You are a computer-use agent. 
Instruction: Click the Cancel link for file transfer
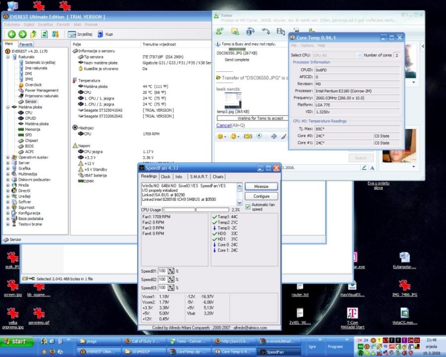coord(223,125)
